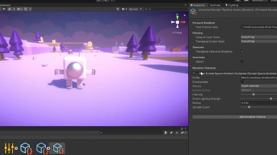Image resolution: width=277 pixels, height=155 pixels.
Task: Toggle Gizmos button in Scene view
Action: 133,9
